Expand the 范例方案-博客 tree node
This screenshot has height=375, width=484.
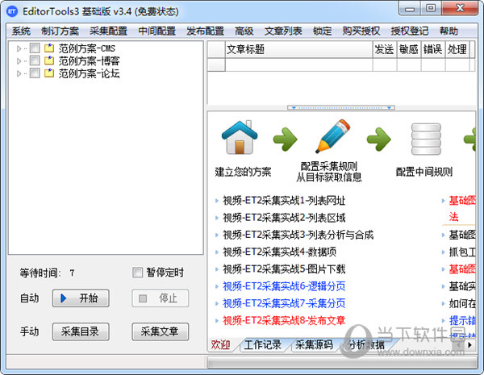click(x=19, y=60)
